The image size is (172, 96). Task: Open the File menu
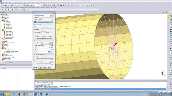coord(4,3)
